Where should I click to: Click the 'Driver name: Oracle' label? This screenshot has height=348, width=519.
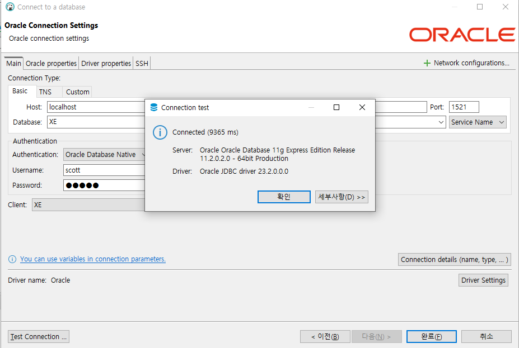click(x=39, y=280)
